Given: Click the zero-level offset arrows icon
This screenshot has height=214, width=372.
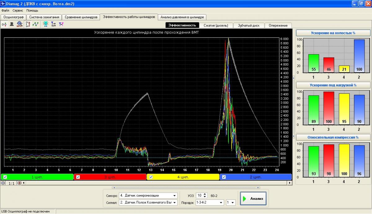Looking at the screenshot, I should (4, 24).
